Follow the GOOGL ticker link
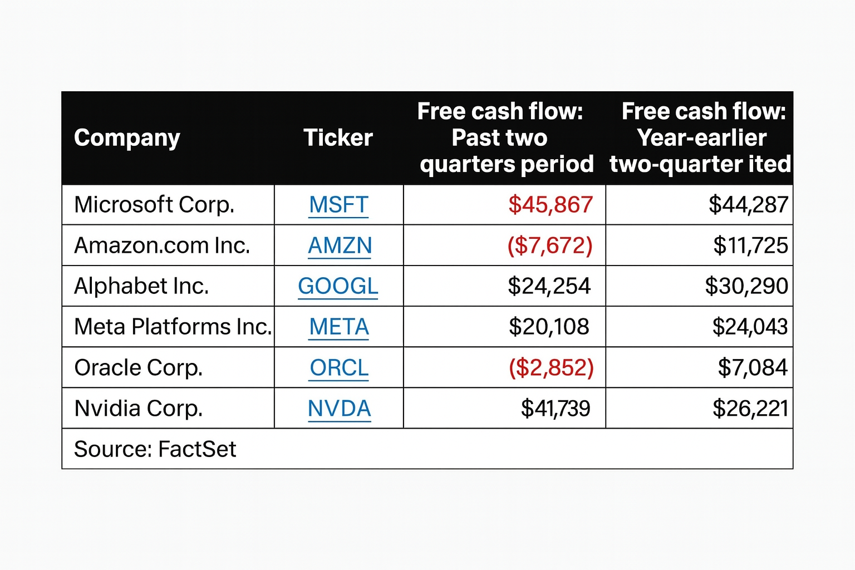 (338, 286)
